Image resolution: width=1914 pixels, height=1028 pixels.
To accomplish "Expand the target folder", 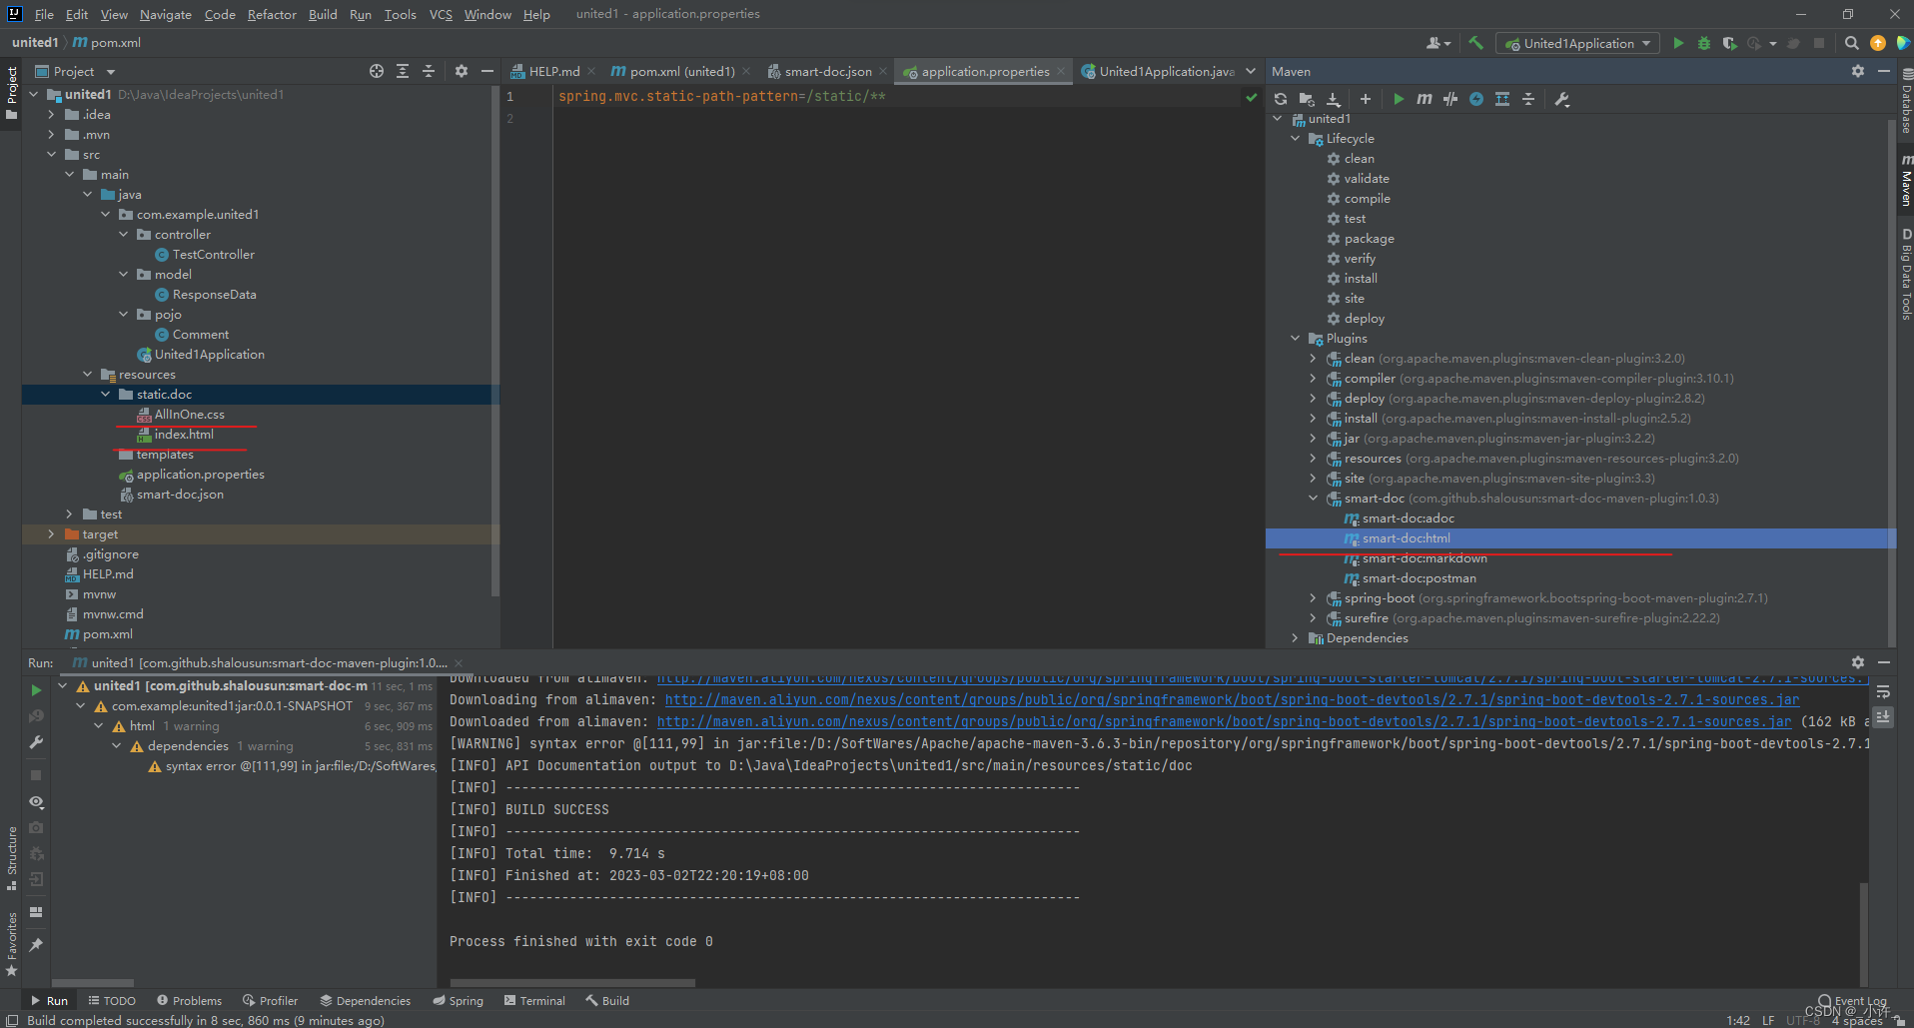I will [x=51, y=534].
